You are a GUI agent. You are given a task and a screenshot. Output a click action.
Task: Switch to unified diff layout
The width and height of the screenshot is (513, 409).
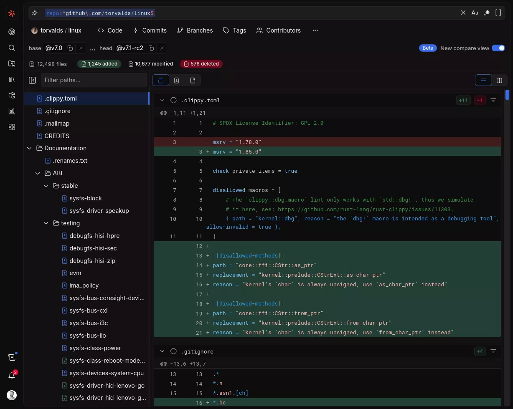click(x=483, y=80)
